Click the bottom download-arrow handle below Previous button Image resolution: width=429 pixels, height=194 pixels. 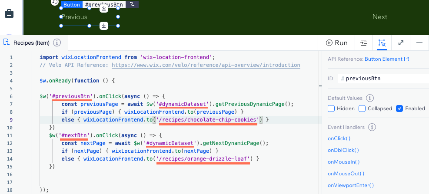point(103,26)
